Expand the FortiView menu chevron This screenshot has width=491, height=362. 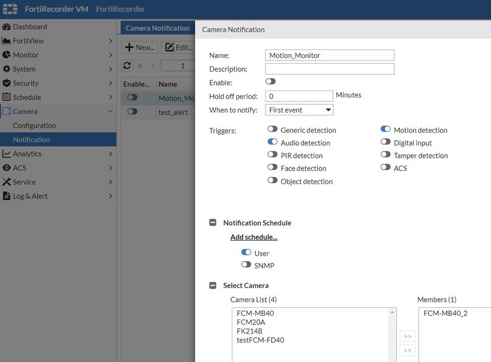pos(110,41)
